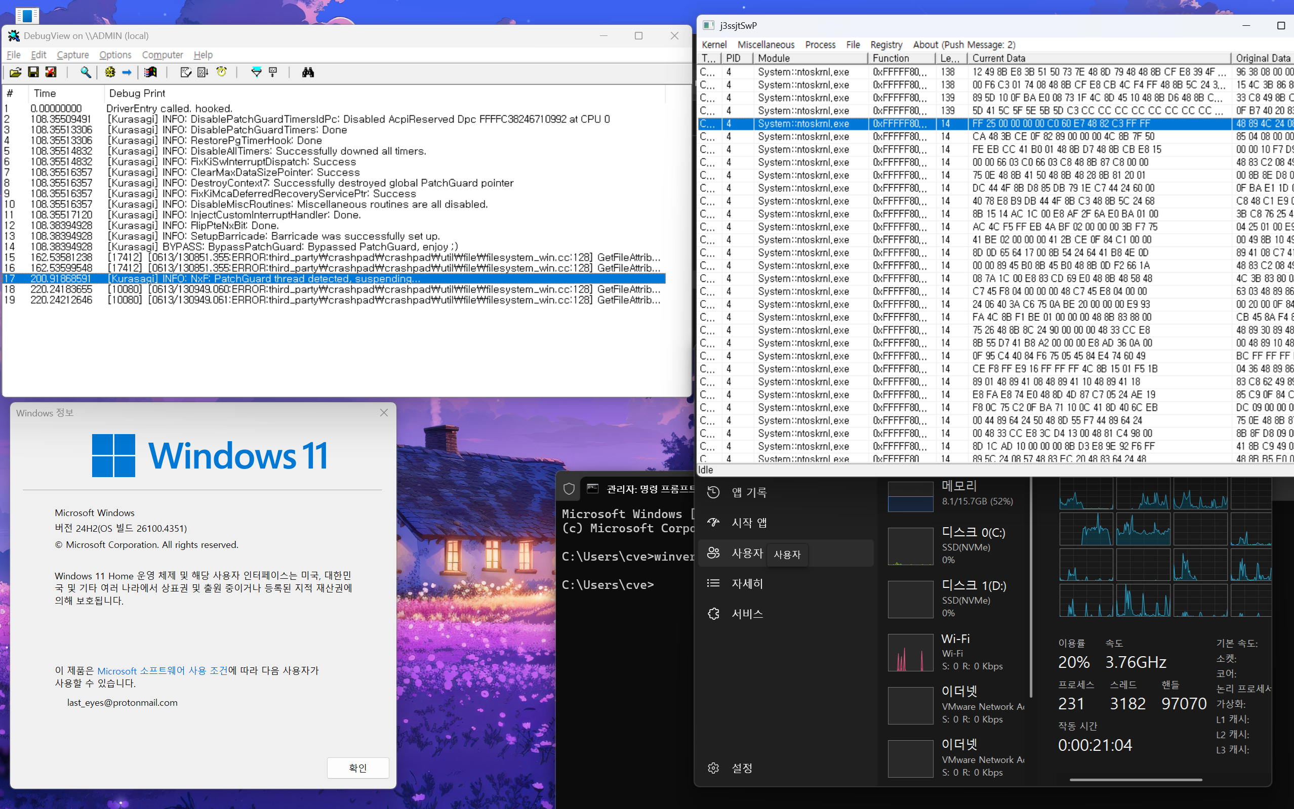The height and width of the screenshot is (809, 1294).
Task: Click the performance list vertical scrollbar
Action: click(x=1031, y=587)
